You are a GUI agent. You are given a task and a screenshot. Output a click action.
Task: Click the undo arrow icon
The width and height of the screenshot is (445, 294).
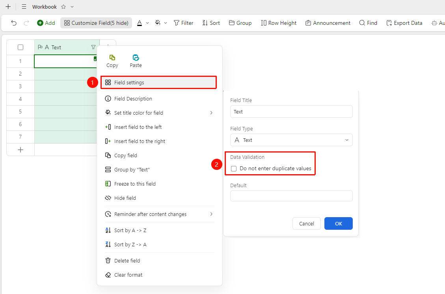[14, 23]
